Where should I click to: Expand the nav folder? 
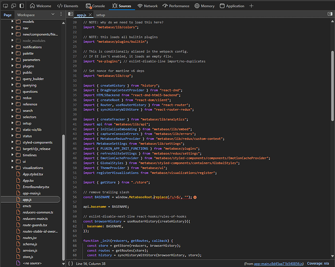click(x=12, y=28)
